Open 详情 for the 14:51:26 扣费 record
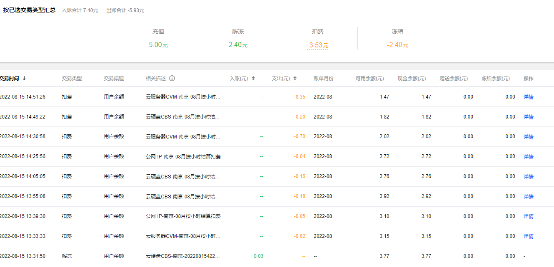Image resolution: width=554 pixels, height=267 pixels. (528, 96)
